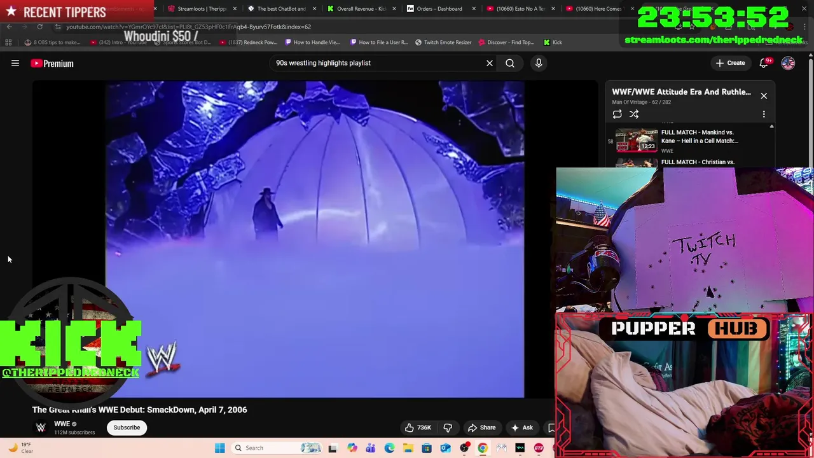Switch to the Streamloots browser tab

pos(201,9)
